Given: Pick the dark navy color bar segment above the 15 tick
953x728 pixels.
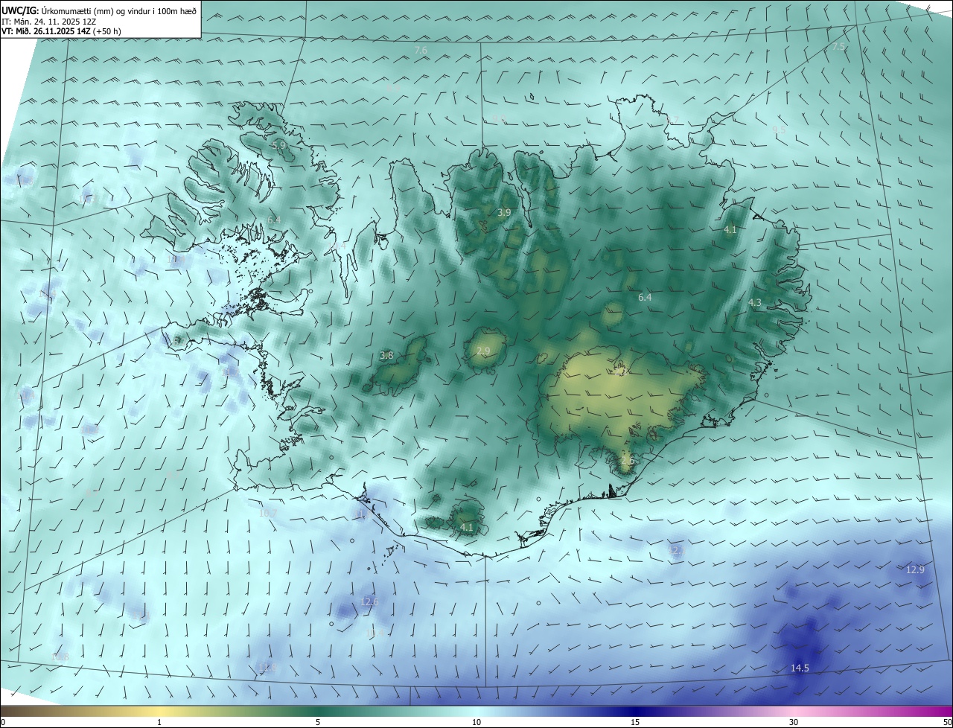Looking at the screenshot, I should click(635, 711).
